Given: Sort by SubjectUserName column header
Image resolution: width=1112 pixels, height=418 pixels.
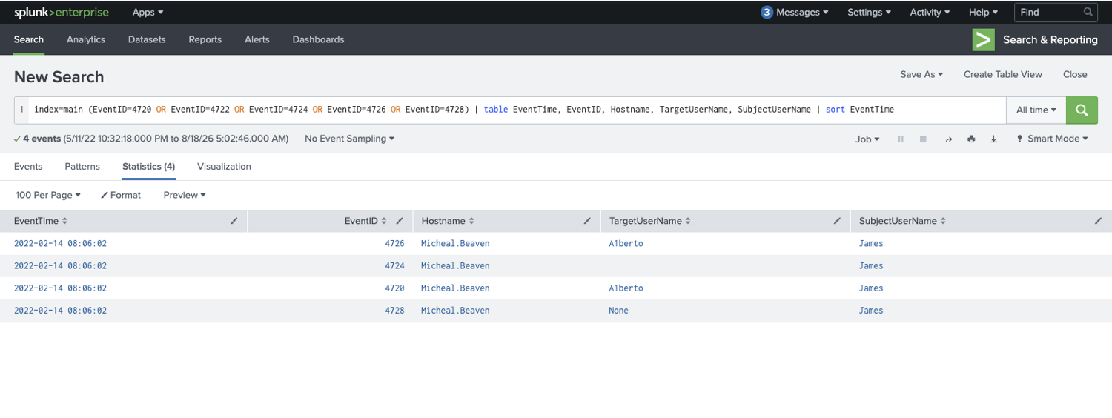Looking at the screenshot, I should point(902,221).
